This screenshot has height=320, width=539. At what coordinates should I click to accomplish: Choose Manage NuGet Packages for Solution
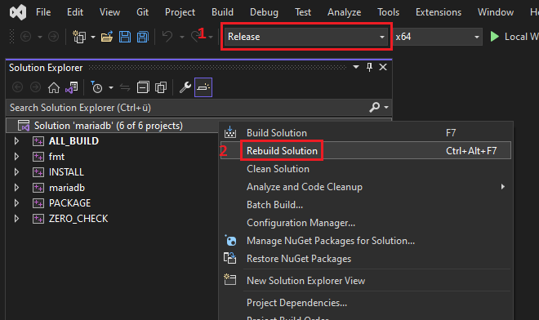(x=366, y=241)
